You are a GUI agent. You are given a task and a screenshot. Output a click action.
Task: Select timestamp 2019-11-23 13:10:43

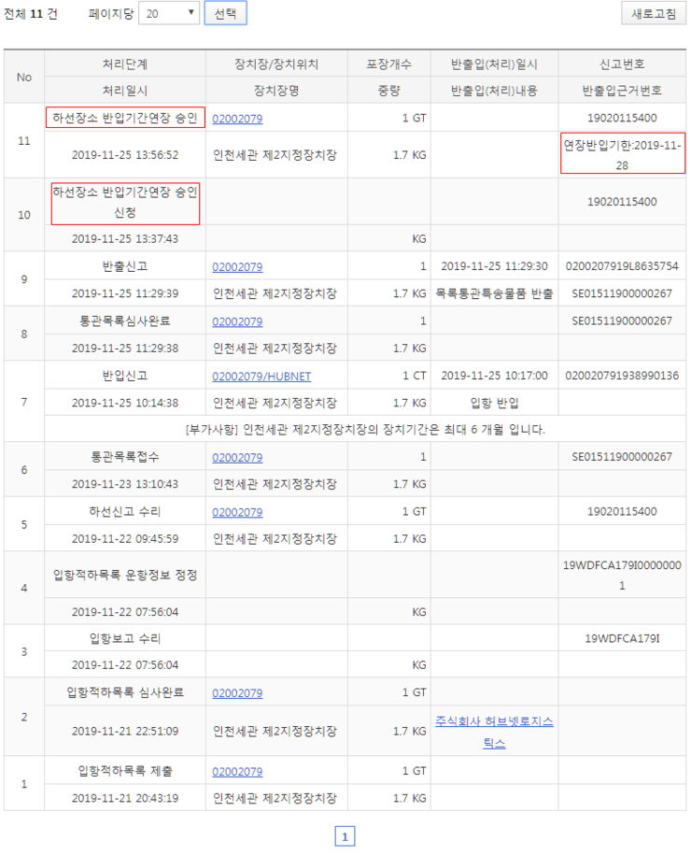point(125,484)
